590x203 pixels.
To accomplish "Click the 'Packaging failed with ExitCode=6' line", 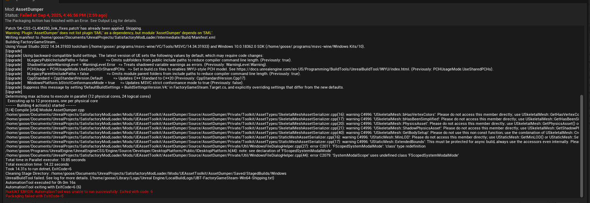I will tap(35, 196).
